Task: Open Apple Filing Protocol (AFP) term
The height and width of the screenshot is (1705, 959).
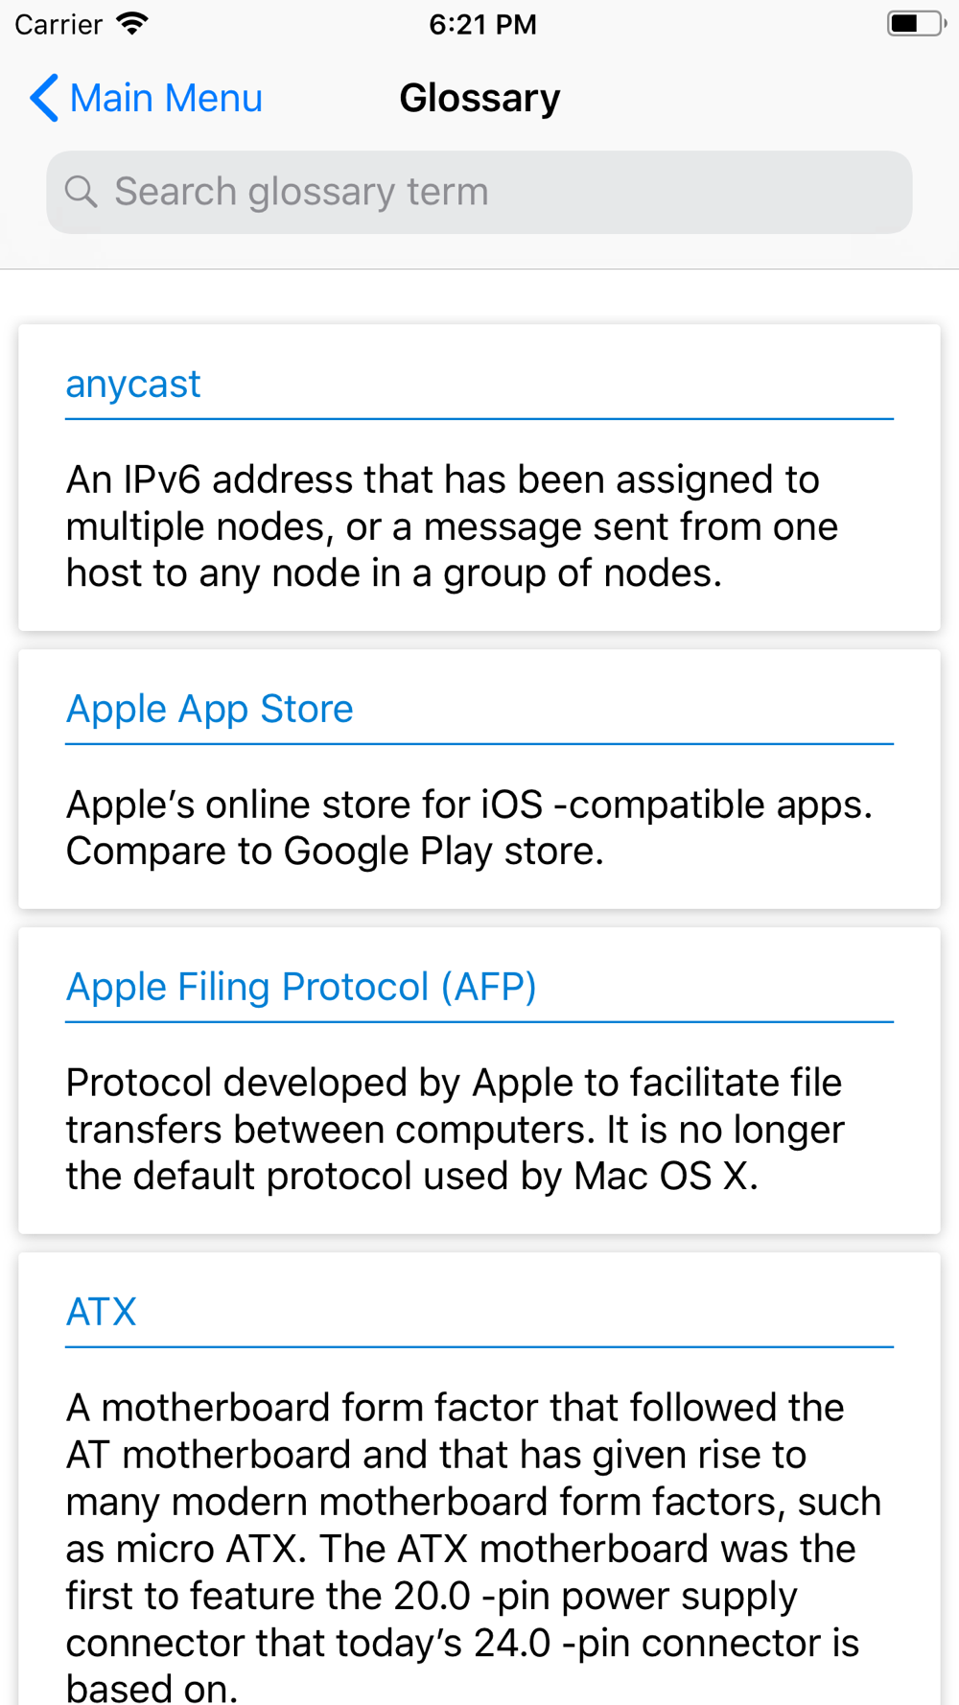Action: click(301, 987)
